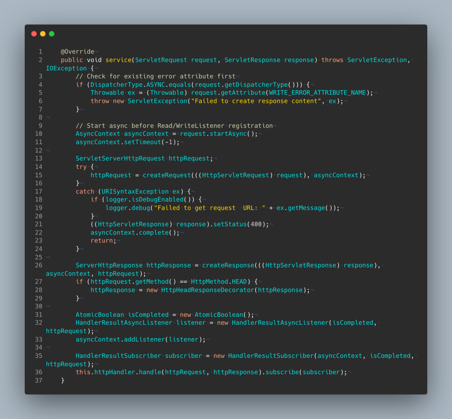Click "getDispatcherType()" in the if condition
The width and height of the screenshot is (452, 419).
point(260,85)
